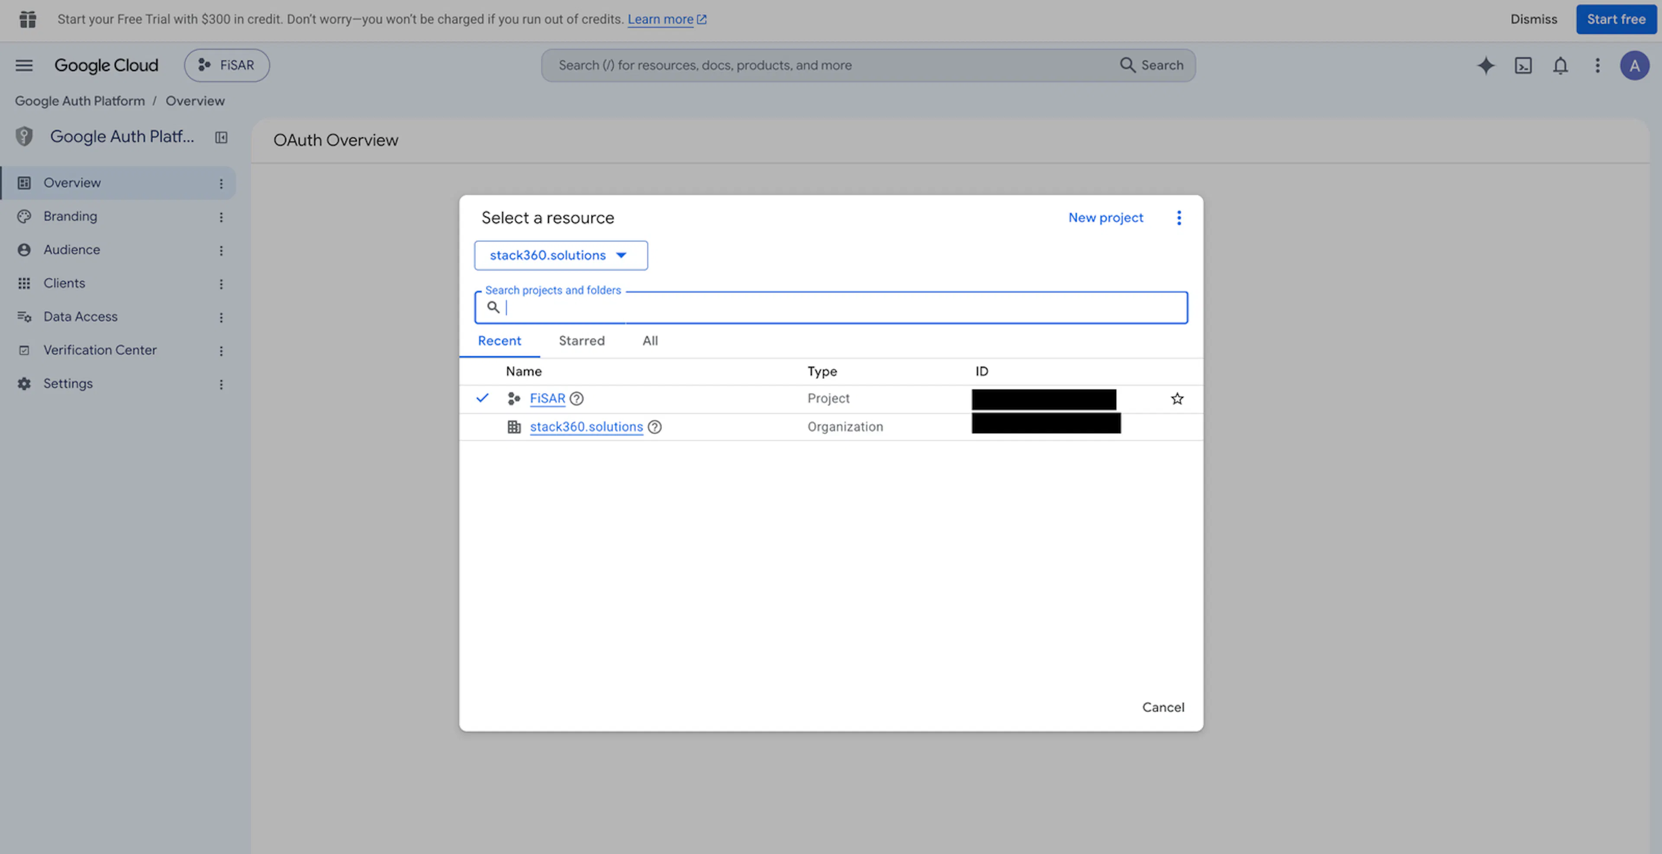This screenshot has height=854, width=1662.
Task: Open Branding in sidebar
Action: (70, 217)
